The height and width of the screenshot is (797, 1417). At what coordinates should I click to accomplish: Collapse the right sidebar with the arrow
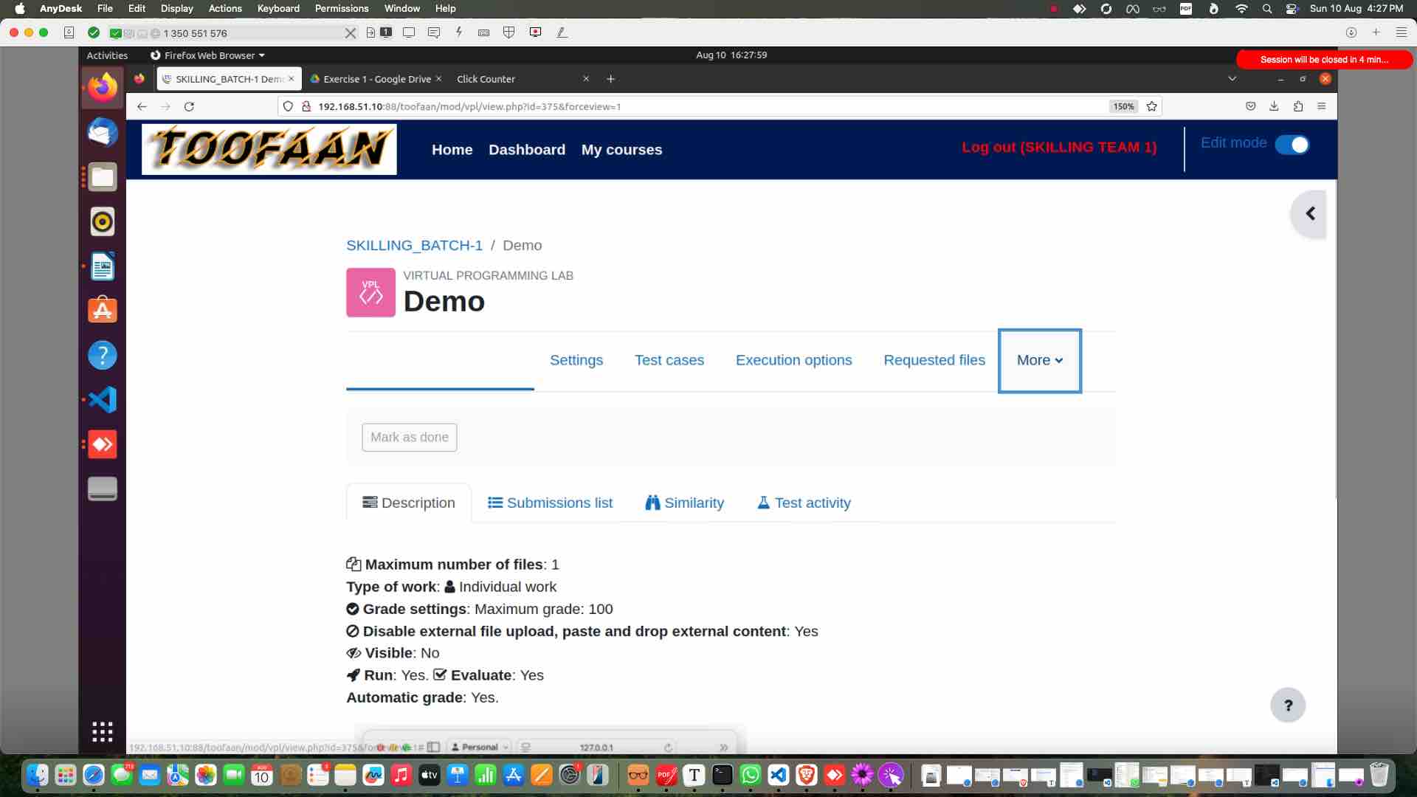pyautogui.click(x=1310, y=213)
